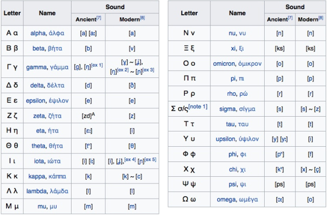Image resolution: width=327 pixels, height=215 pixels.
Task: Click the beta link in Name column
Action: click(x=39, y=48)
